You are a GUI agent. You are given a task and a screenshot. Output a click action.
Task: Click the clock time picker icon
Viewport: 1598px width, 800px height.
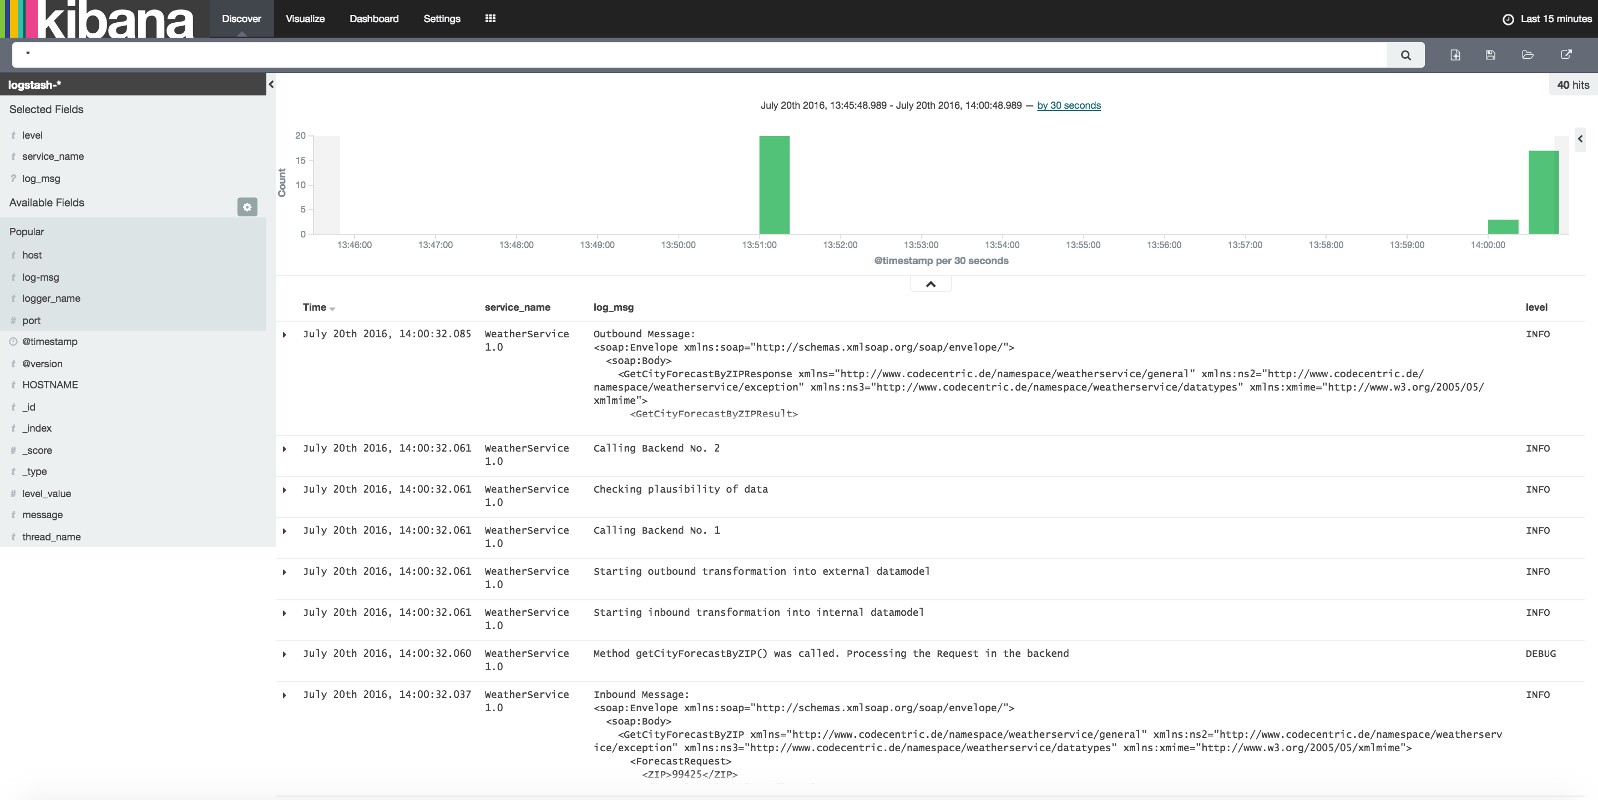[1508, 19]
